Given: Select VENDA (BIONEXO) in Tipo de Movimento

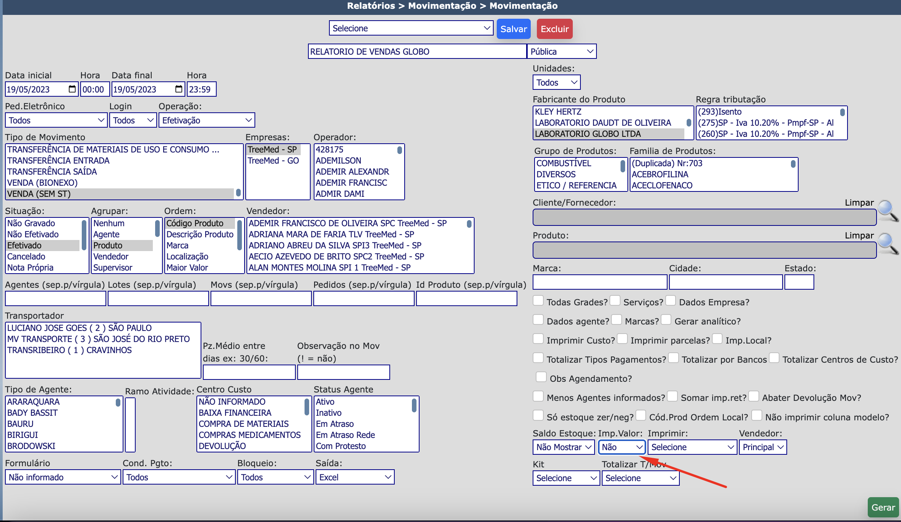Looking at the screenshot, I should 42,183.
